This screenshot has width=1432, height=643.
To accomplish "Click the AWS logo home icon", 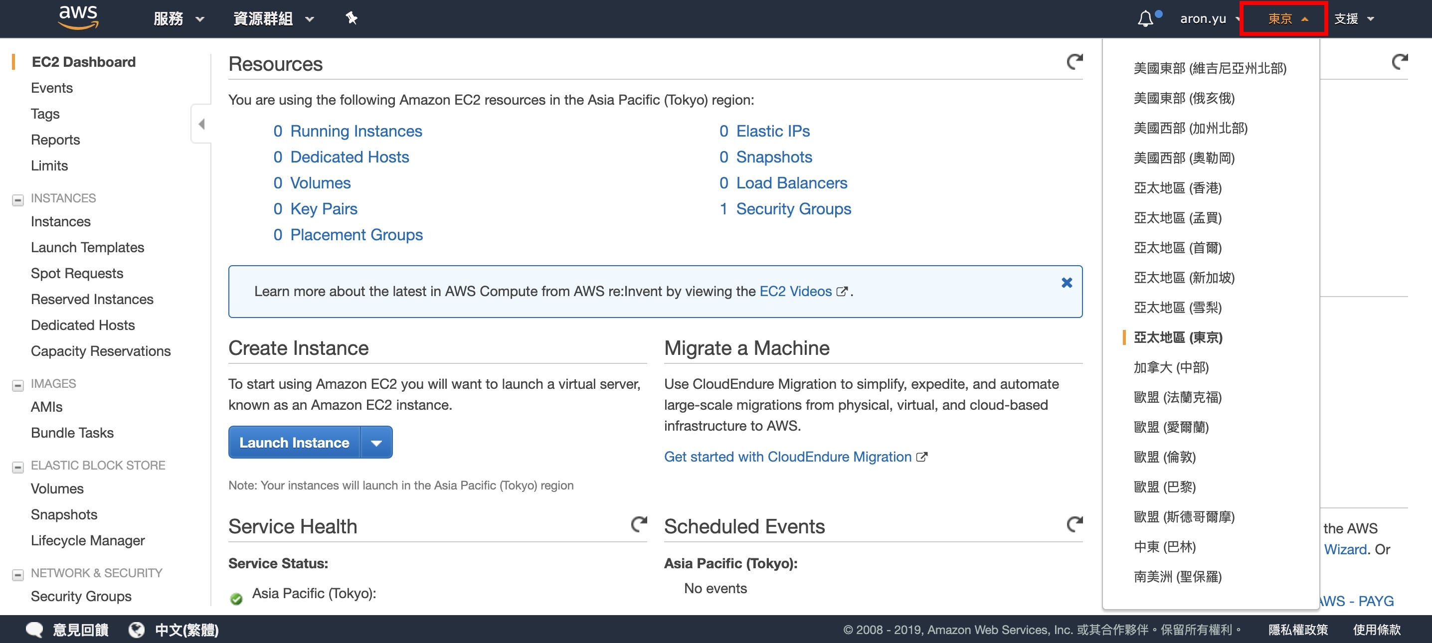I will coord(78,17).
